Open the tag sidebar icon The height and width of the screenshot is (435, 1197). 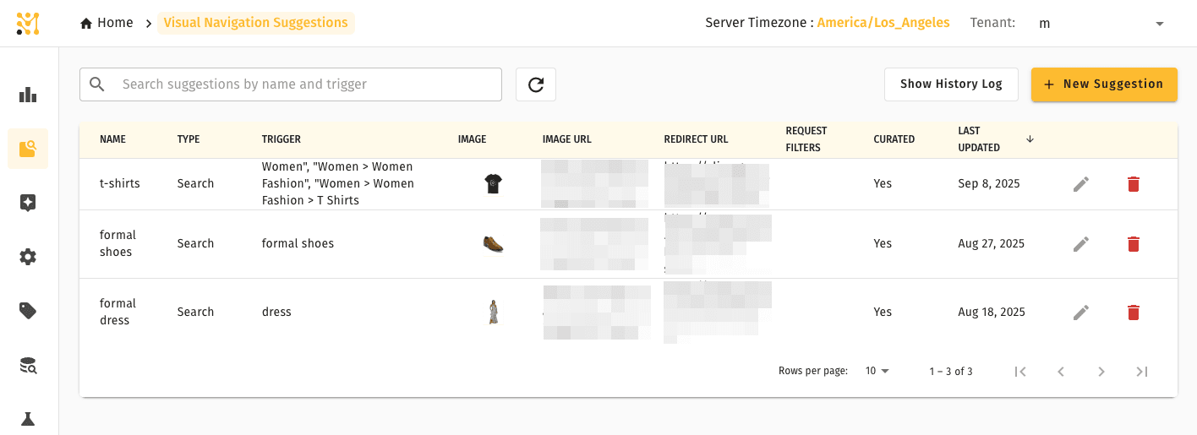[x=28, y=311]
